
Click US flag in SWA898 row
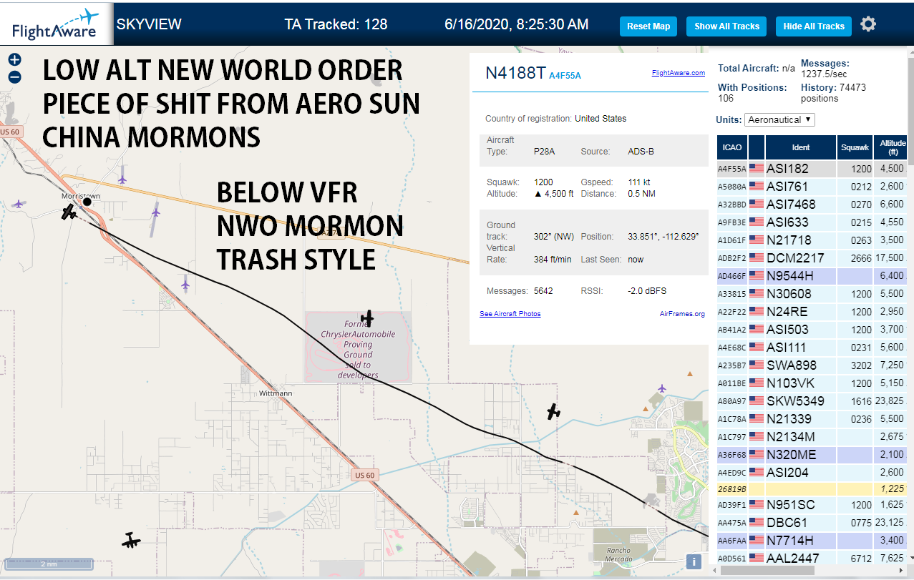coord(757,365)
